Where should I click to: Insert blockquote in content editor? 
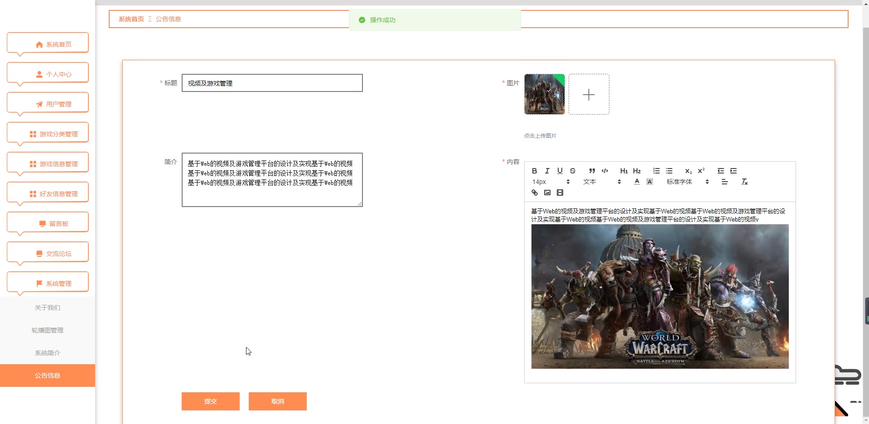click(592, 171)
